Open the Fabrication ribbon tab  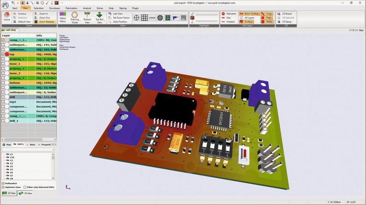(71, 8)
